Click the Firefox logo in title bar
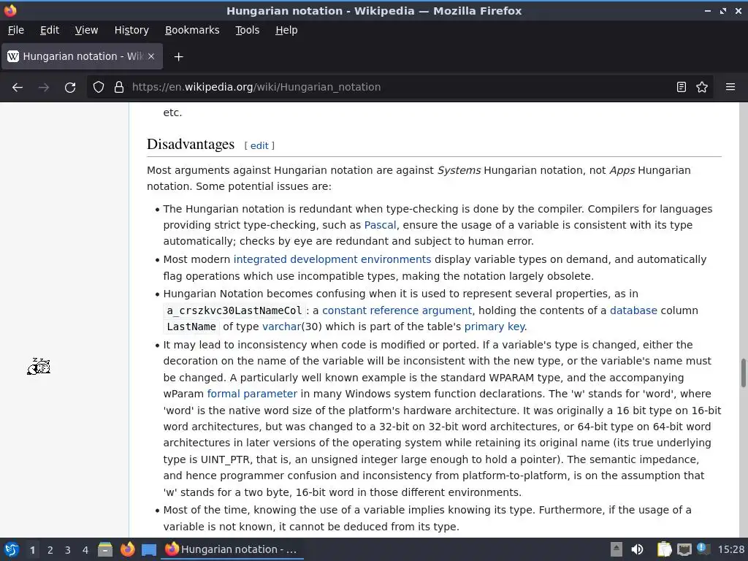The width and height of the screenshot is (748, 561). [x=10, y=10]
